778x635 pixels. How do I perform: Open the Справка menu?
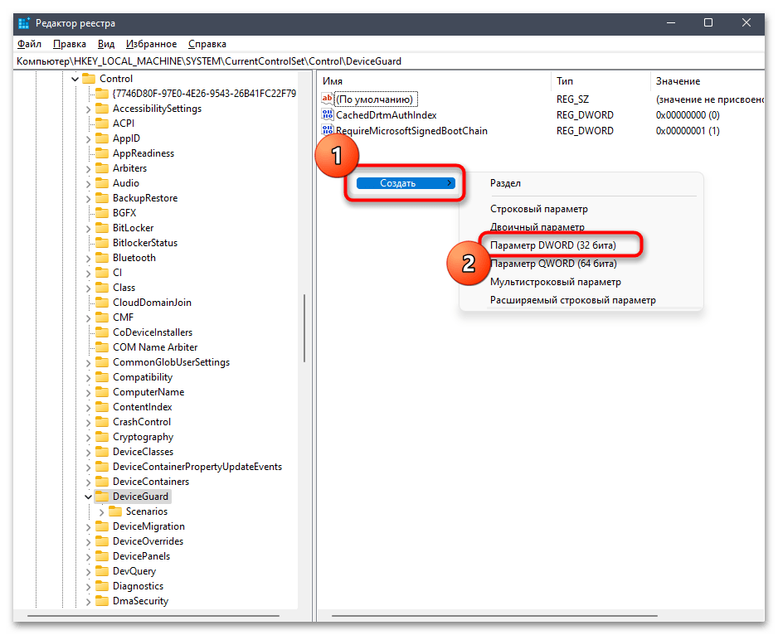click(207, 44)
